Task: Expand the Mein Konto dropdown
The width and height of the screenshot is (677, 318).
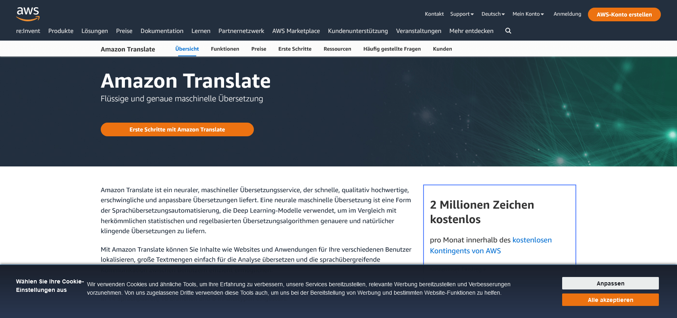Action: pos(528,14)
